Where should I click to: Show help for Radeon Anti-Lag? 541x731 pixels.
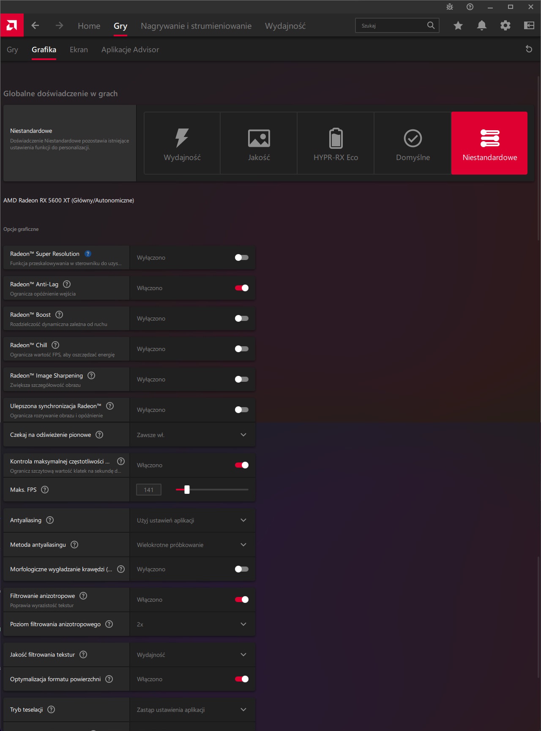(x=67, y=284)
